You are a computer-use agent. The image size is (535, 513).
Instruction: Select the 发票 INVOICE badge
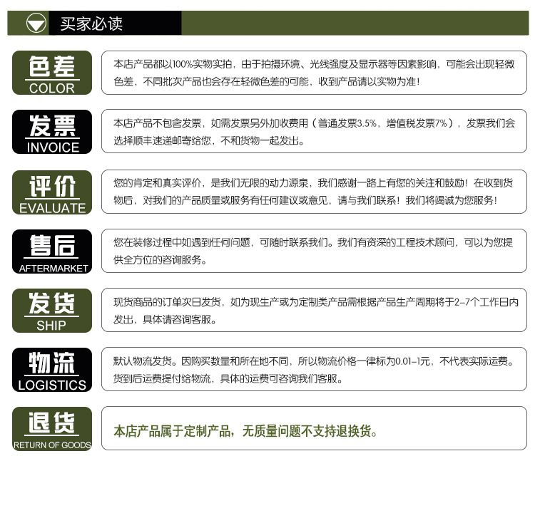[x=52, y=132]
